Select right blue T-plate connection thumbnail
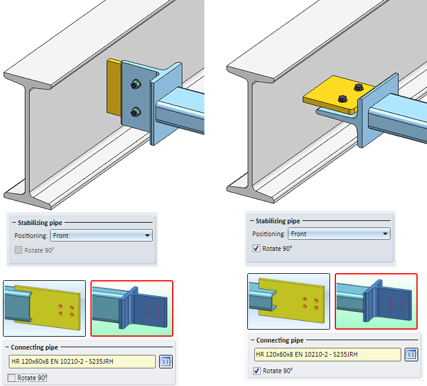This screenshot has width=427, height=386. (376, 301)
